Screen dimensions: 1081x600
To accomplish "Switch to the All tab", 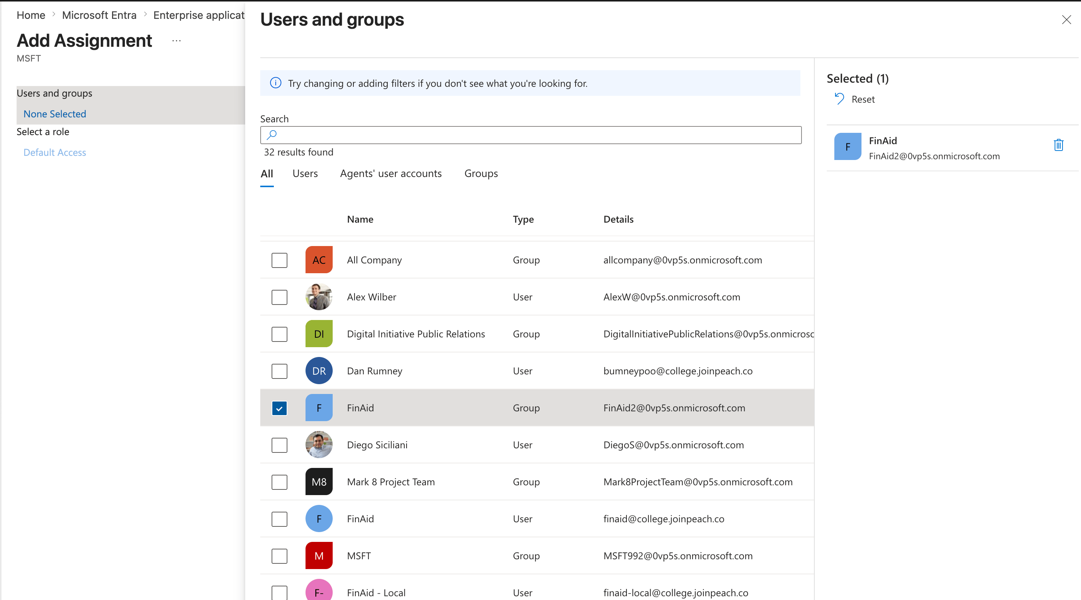I will pyautogui.click(x=267, y=174).
